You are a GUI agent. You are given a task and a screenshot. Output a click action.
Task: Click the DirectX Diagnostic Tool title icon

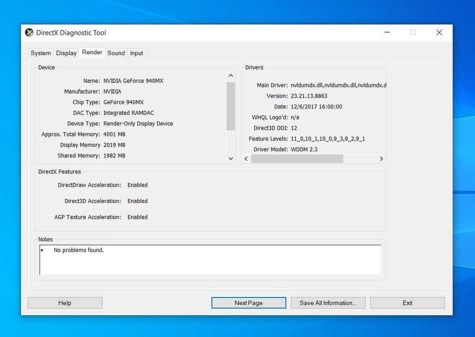(x=29, y=33)
